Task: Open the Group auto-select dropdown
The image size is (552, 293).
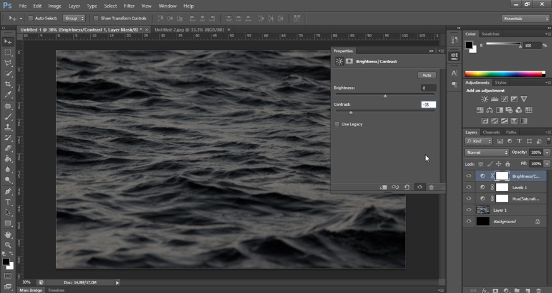Action: point(74,18)
